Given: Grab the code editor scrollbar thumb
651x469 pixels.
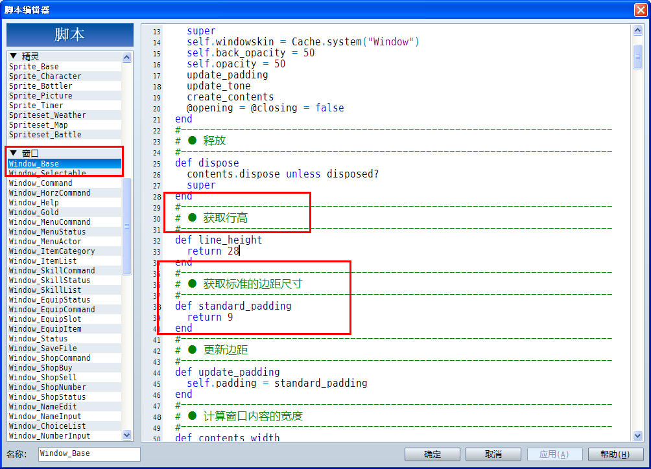Looking at the screenshot, I should tap(638, 56).
